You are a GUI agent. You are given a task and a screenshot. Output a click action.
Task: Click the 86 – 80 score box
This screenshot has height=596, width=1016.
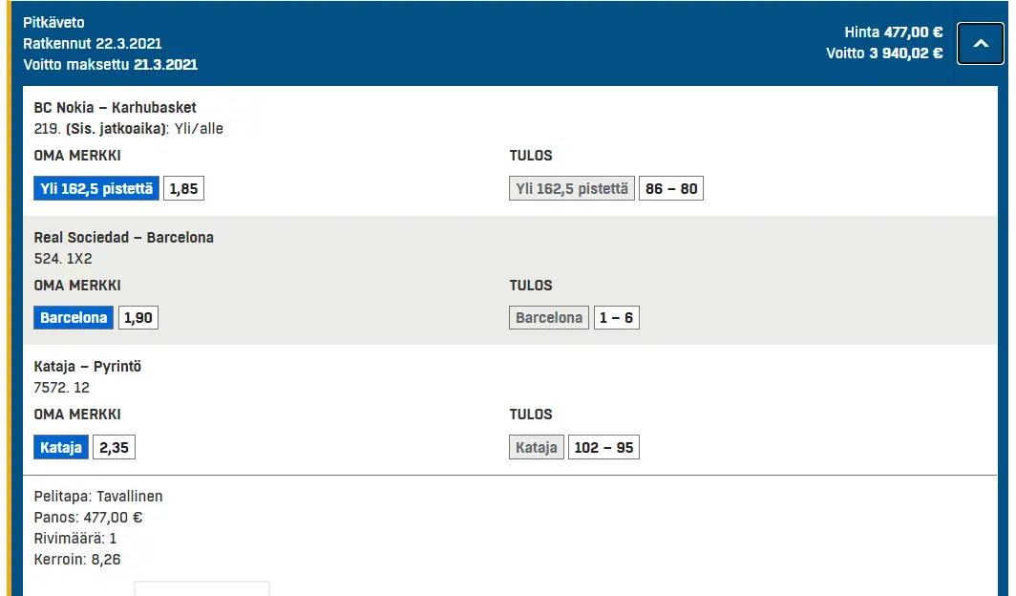coord(671,188)
